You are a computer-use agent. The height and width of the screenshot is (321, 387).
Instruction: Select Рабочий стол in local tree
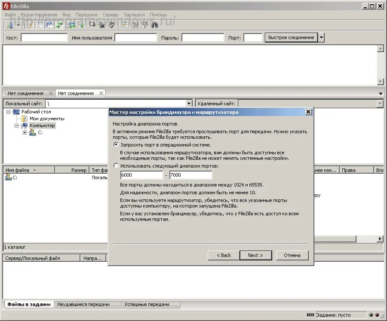[x=36, y=112]
